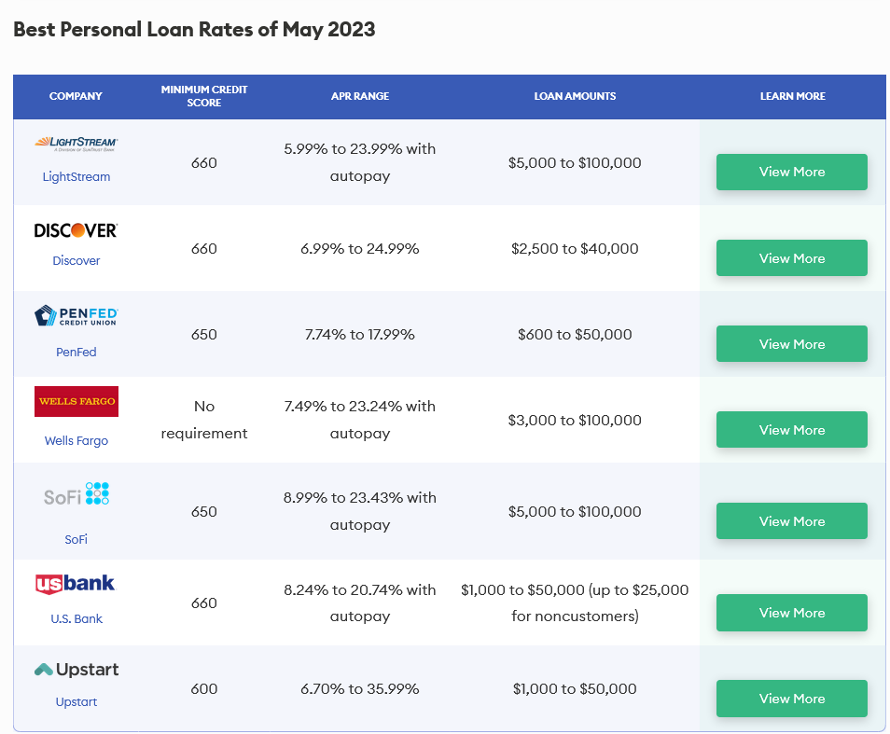Click the LightStream logo icon
The height and width of the screenshot is (734, 890).
76,144
